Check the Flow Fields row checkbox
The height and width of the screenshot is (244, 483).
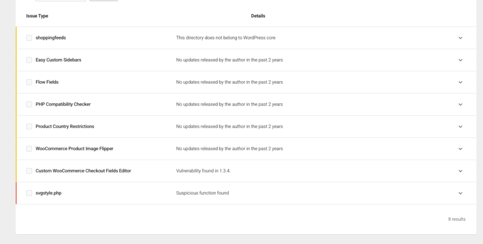point(29,82)
